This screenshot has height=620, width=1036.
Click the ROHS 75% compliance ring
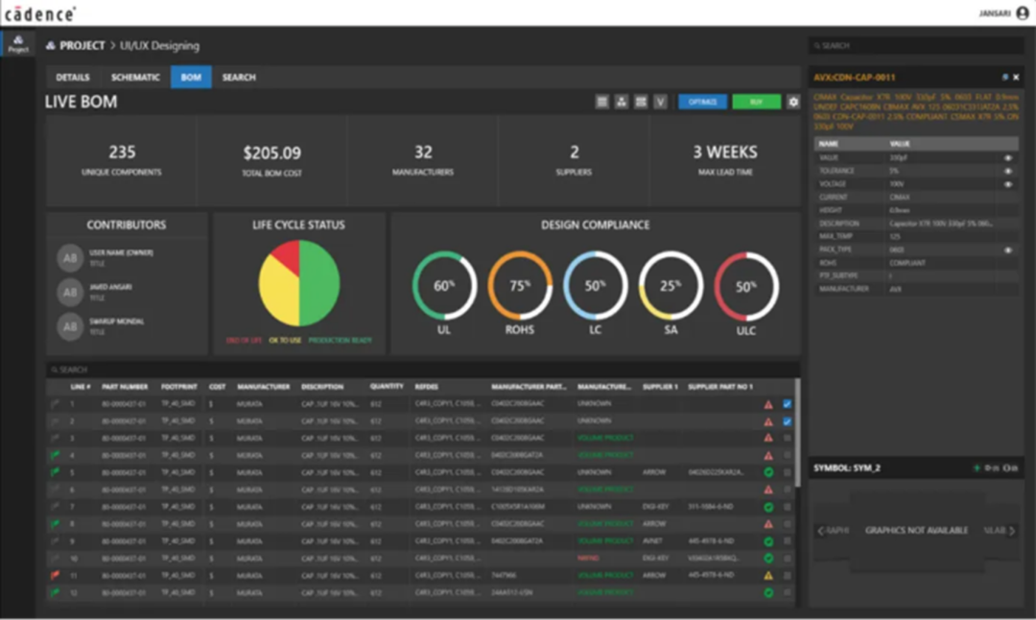click(x=520, y=286)
